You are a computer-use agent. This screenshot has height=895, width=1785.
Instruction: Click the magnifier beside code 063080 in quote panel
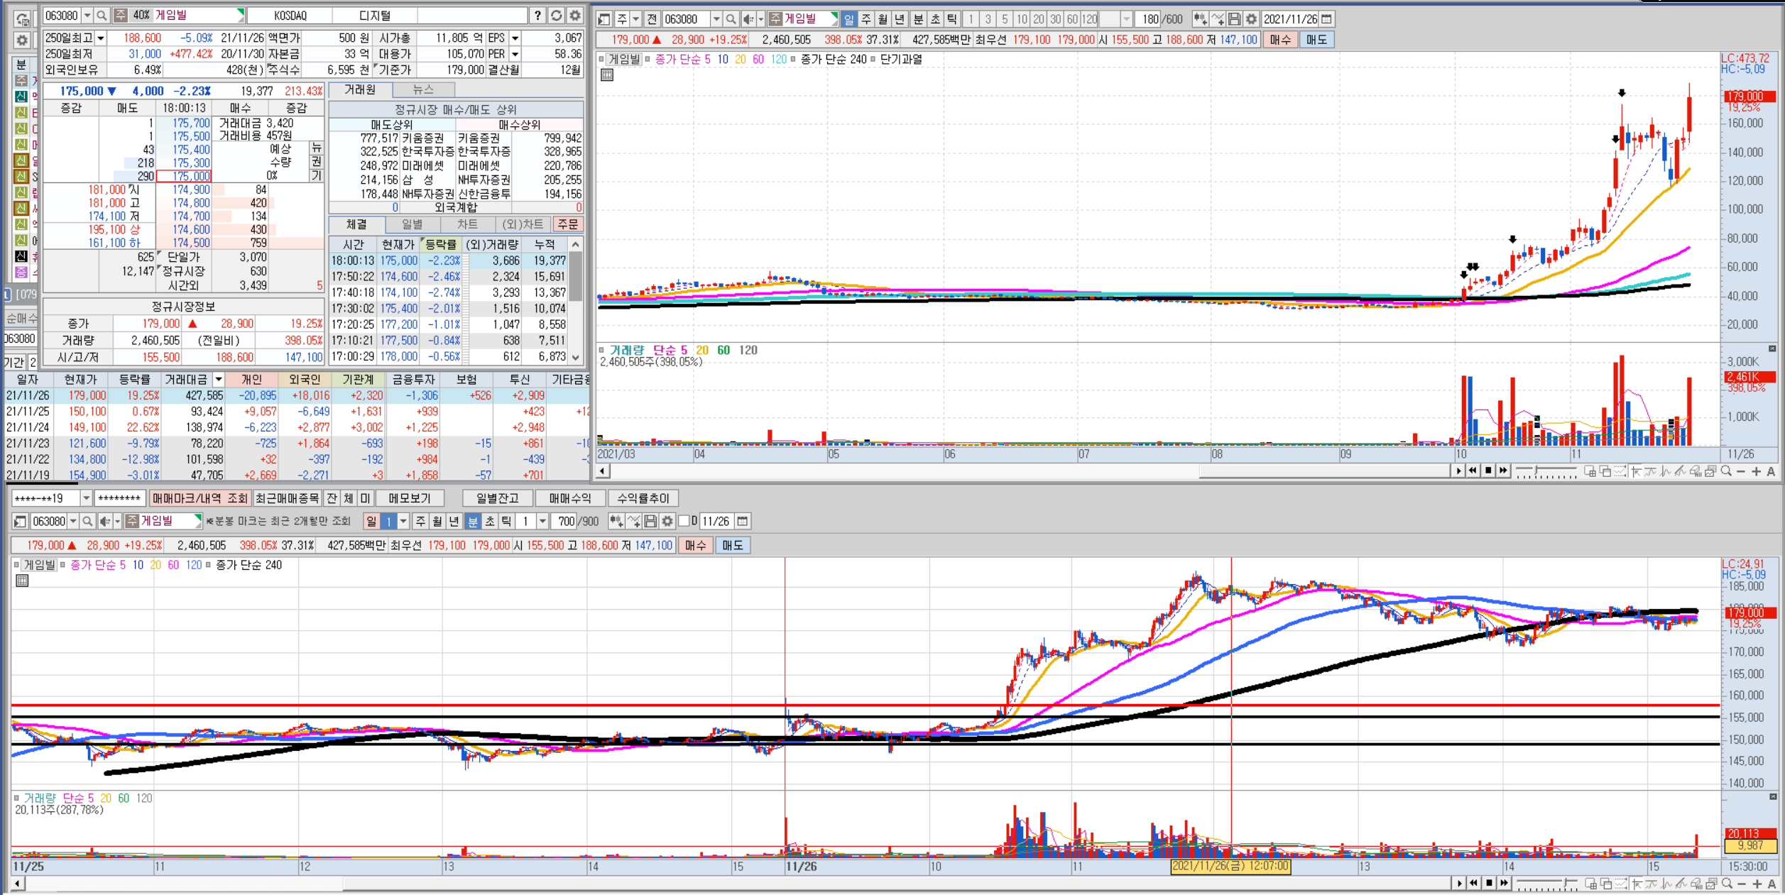pos(102,15)
